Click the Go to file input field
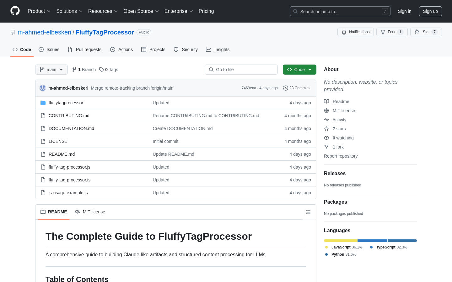Image resolution: width=452 pixels, height=282 pixels. point(241,70)
